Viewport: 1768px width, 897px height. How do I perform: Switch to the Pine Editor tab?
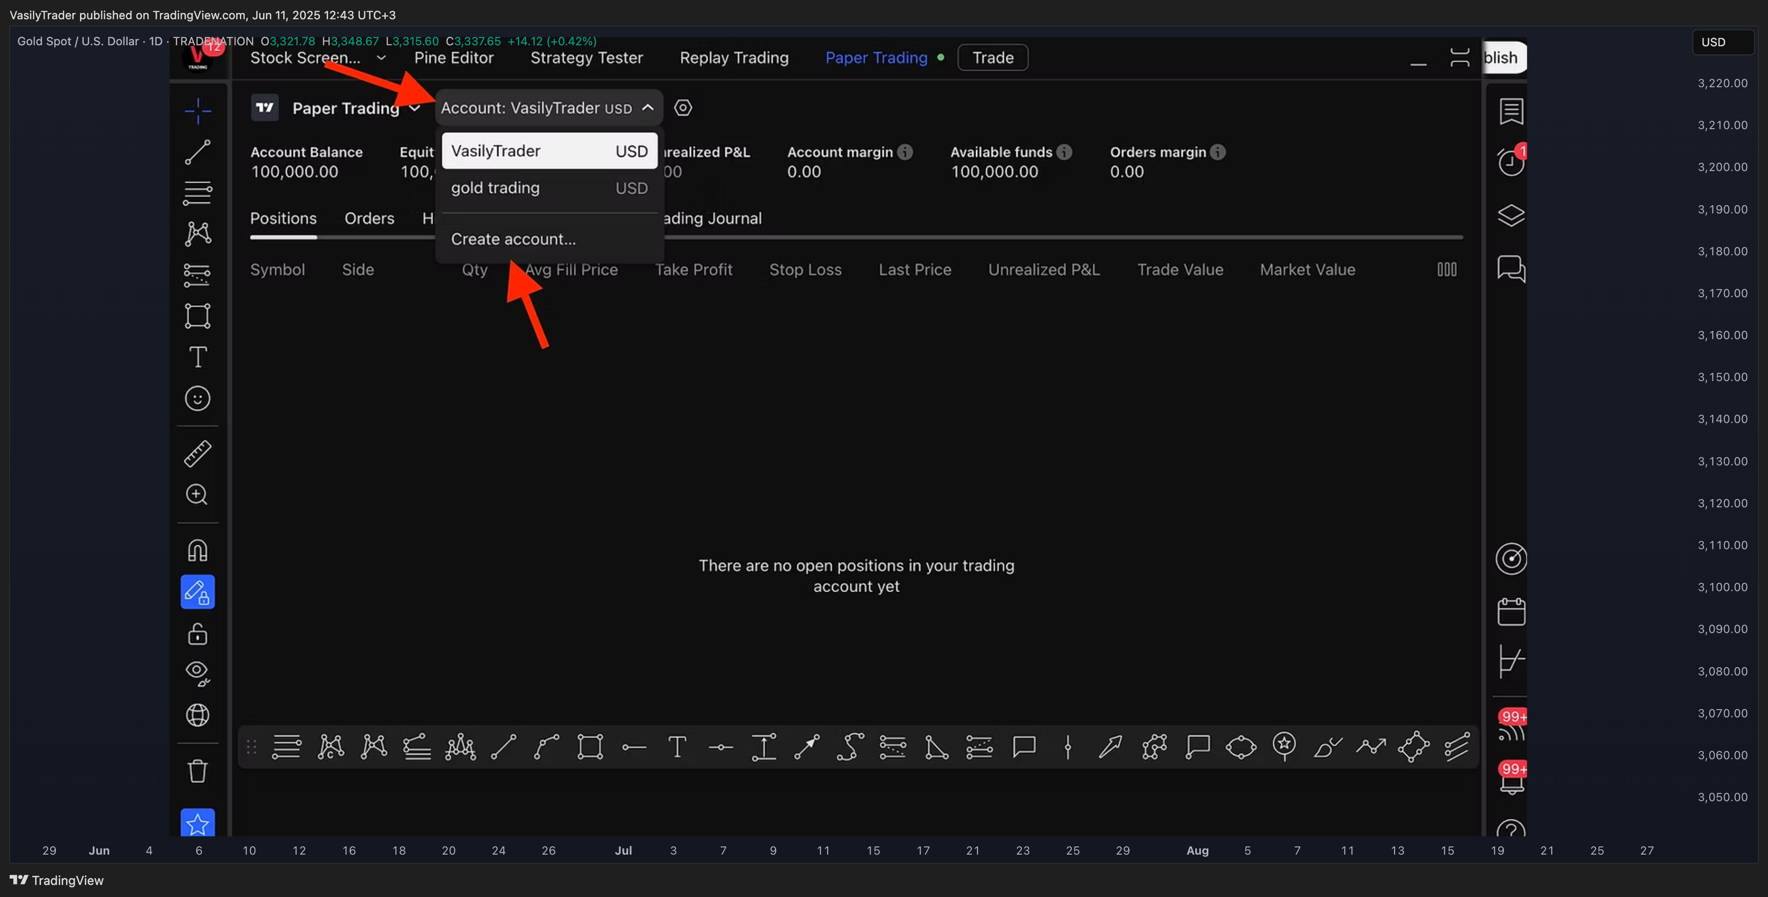point(454,58)
